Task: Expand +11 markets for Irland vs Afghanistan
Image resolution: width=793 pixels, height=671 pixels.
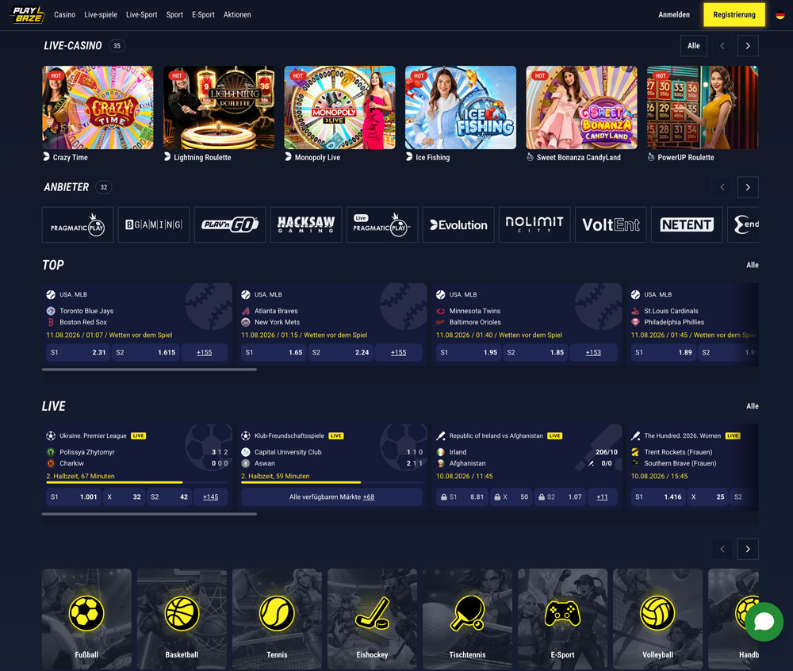Action: click(x=602, y=497)
